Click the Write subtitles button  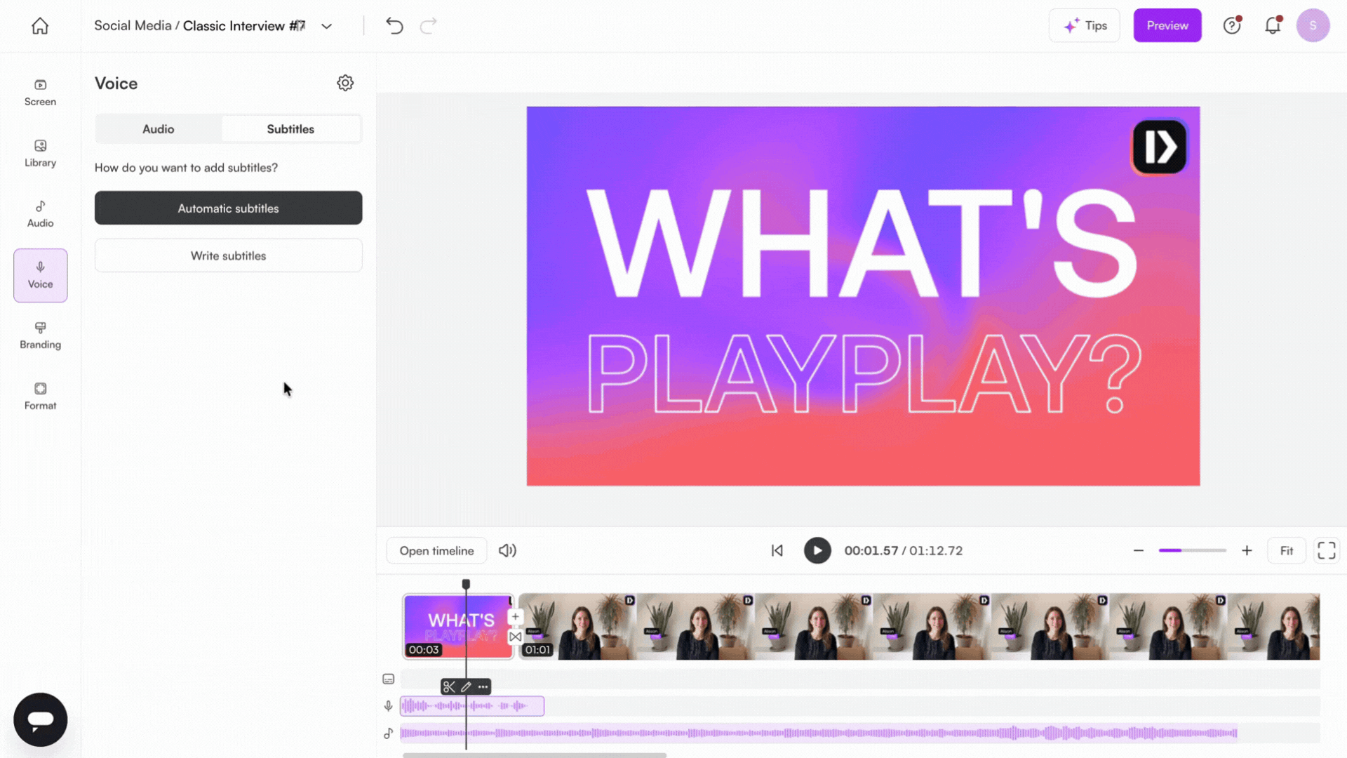[x=228, y=255]
